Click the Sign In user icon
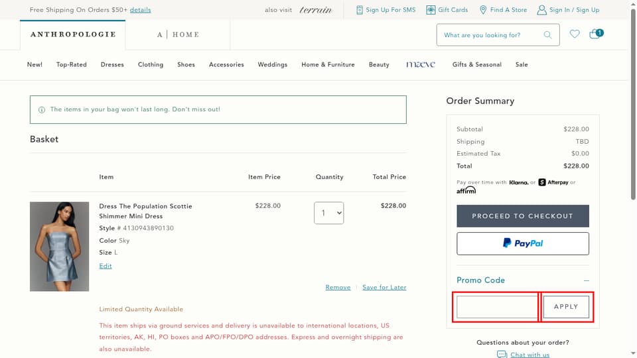This screenshot has width=637, height=358. point(541,10)
